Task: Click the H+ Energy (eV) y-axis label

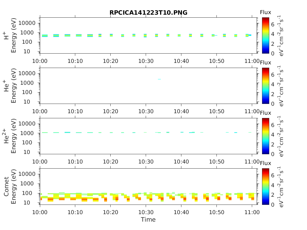Action: tap(10, 35)
